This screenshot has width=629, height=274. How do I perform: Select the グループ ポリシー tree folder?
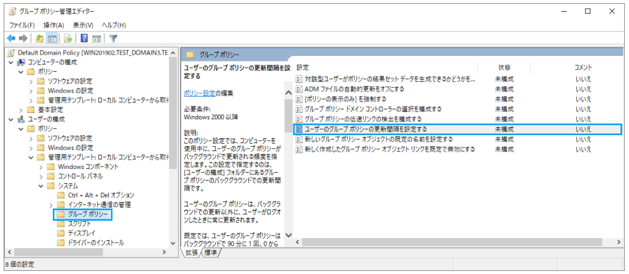(88, 214)
